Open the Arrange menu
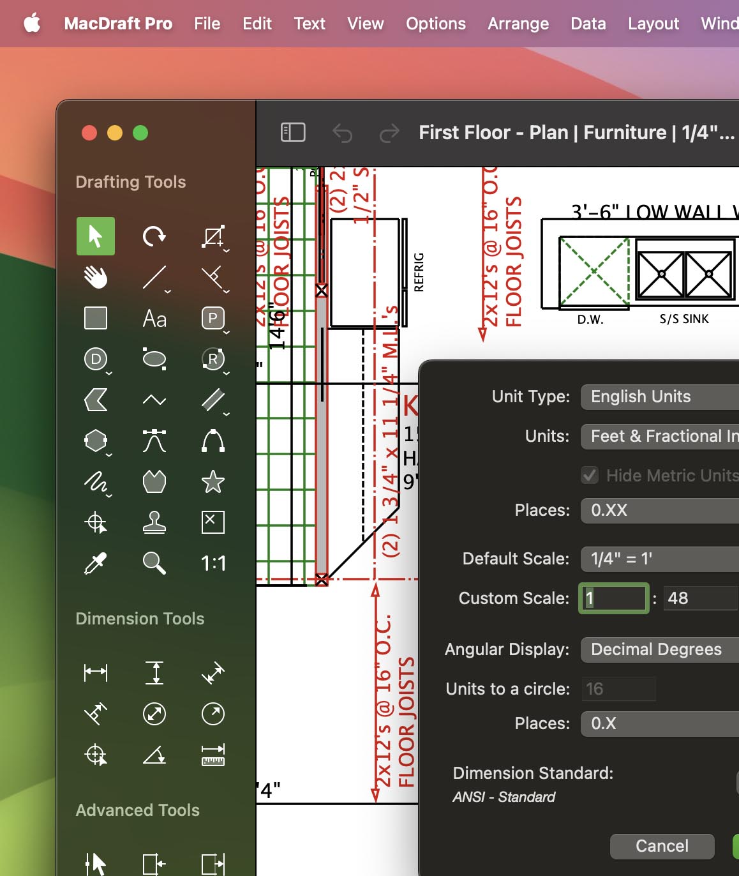The image size is (739, 876). pyautogui.click(x=518, y=24)
